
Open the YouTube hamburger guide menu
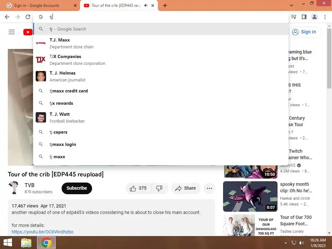(12, 32)
